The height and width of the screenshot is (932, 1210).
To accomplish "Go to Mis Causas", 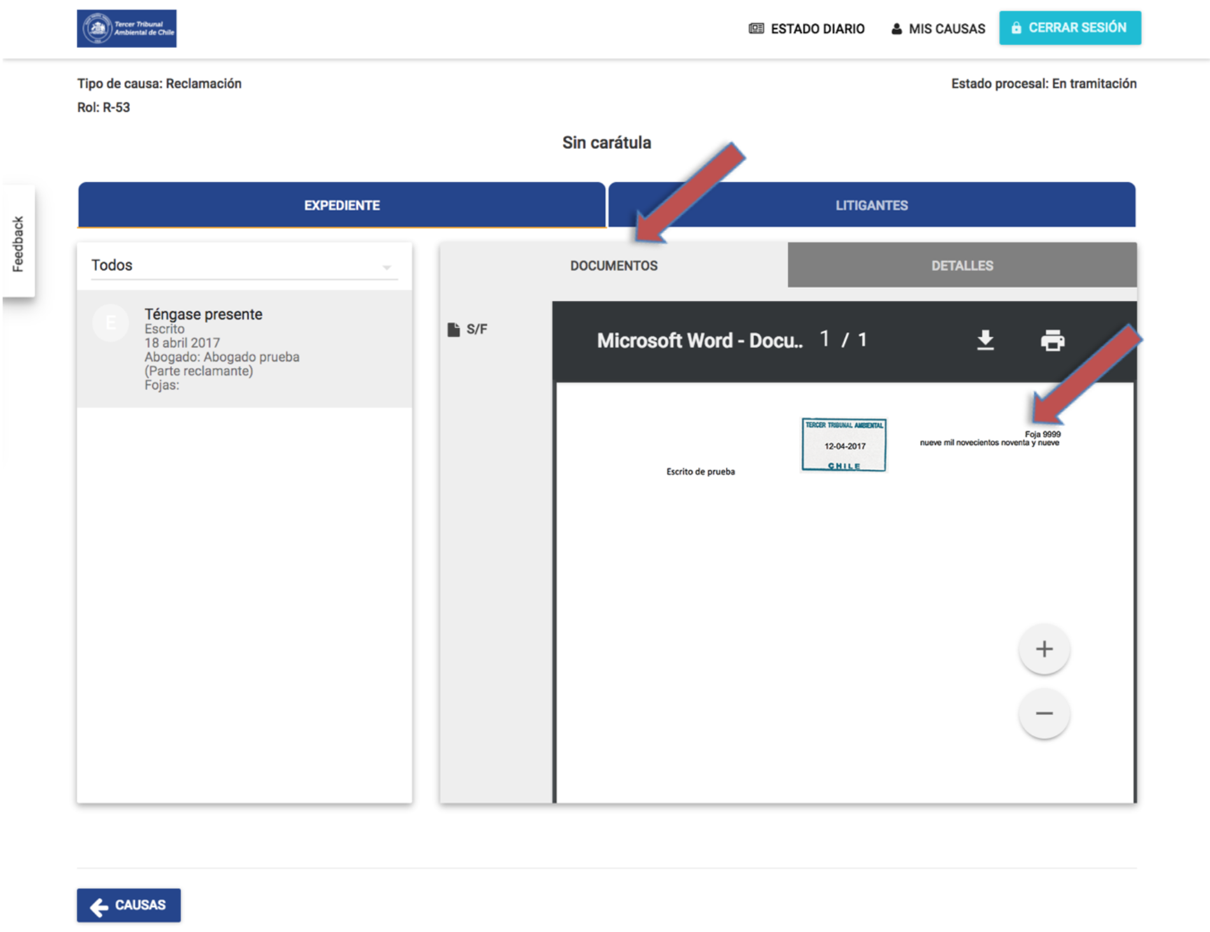I will tap(937, 29).
